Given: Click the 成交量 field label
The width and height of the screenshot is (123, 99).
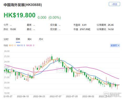Looking at the screenshot, I should 54,25.
